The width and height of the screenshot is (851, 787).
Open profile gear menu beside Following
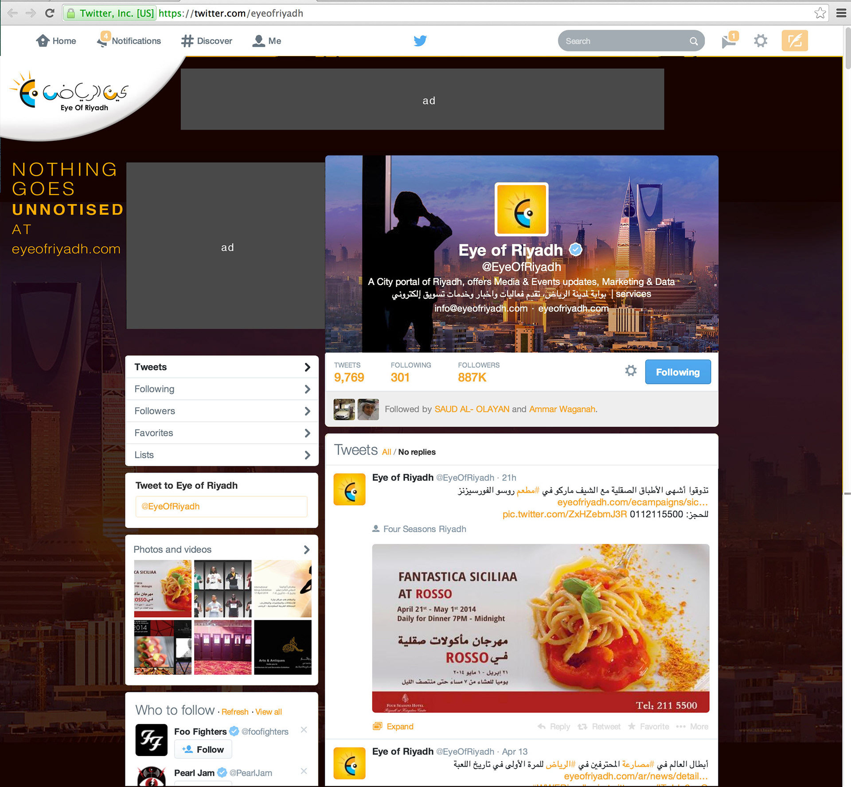(631, 371)
